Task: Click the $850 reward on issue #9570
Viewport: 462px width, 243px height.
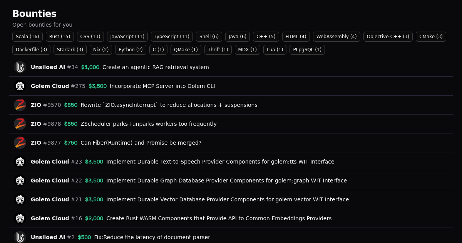Action: 71,105
